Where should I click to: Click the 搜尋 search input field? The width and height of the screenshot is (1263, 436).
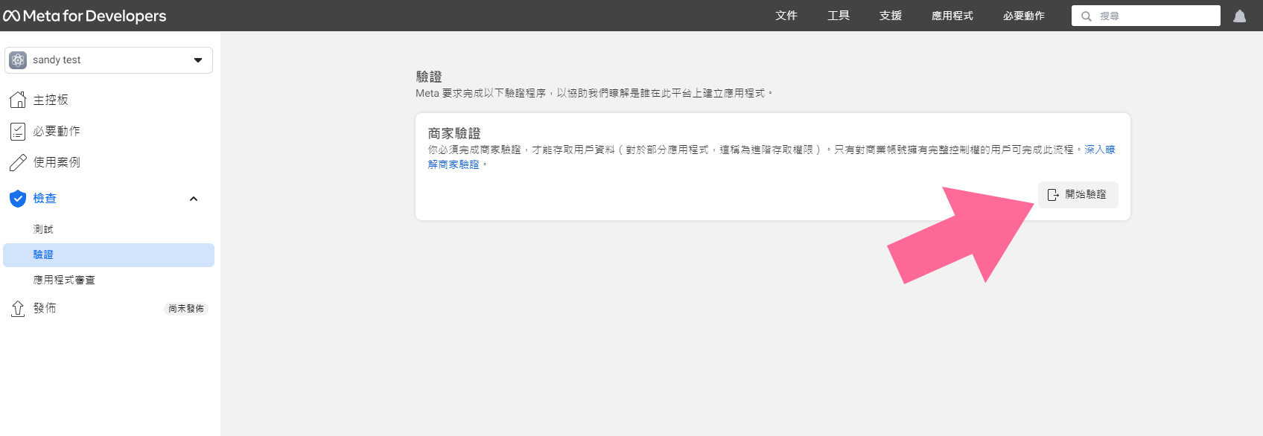[1146, 16]
